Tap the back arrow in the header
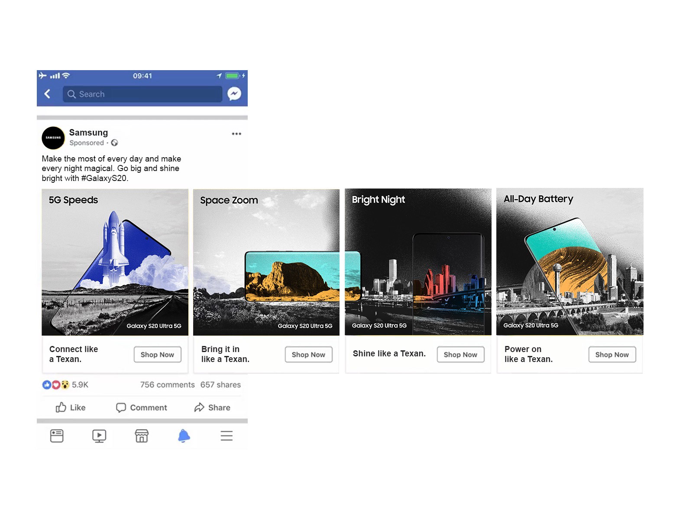 [x=48, y=94]
